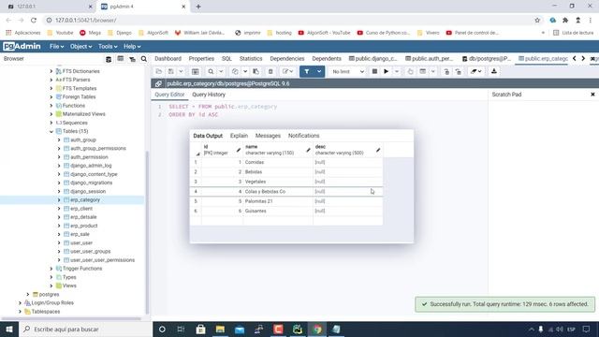
Task: Click the 'Colas y Bebidas Co' name cell
Action: coord(278,191)
